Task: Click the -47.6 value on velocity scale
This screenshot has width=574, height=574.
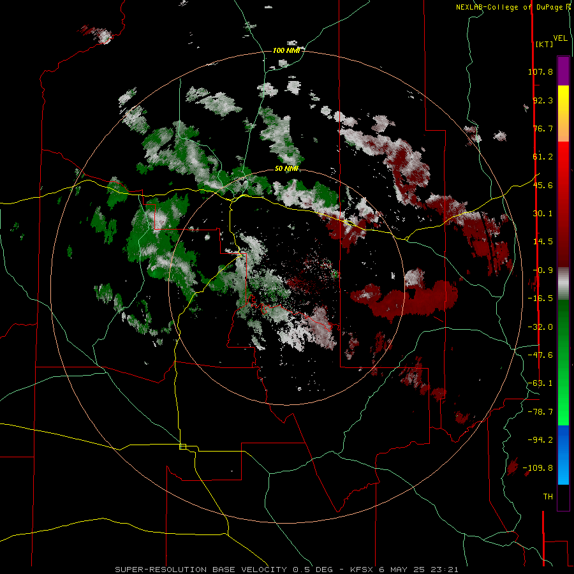Action: (540, 355)
